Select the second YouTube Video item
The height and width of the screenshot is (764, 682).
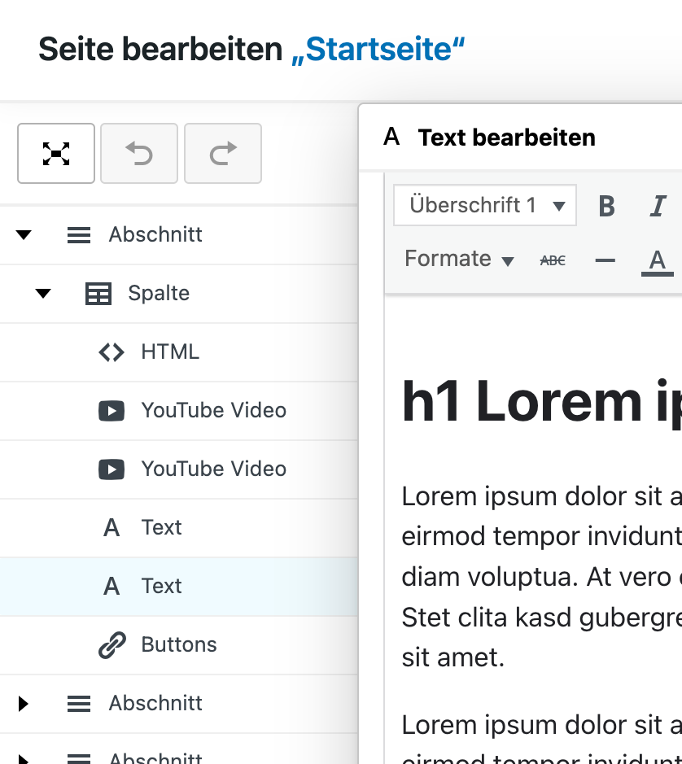[x=213, y=469]
